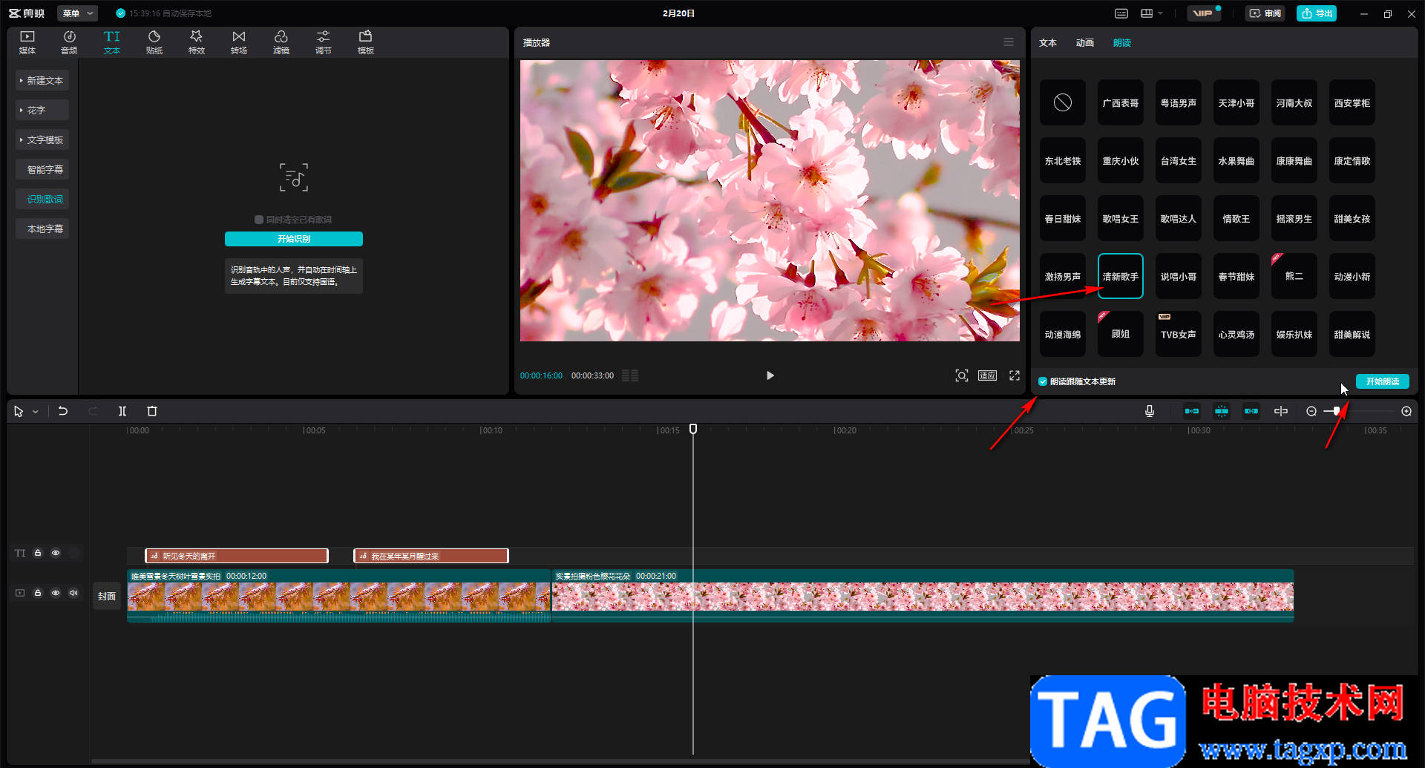Open the selection tool dropdown arrow
1425x768 pixels.
click(x=36, y=412)
